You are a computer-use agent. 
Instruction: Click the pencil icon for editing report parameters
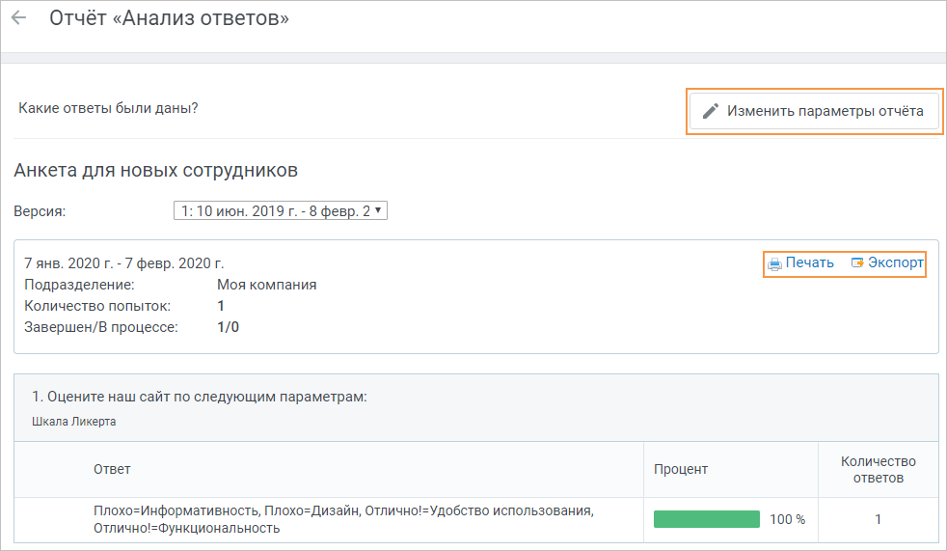(710, 111)
